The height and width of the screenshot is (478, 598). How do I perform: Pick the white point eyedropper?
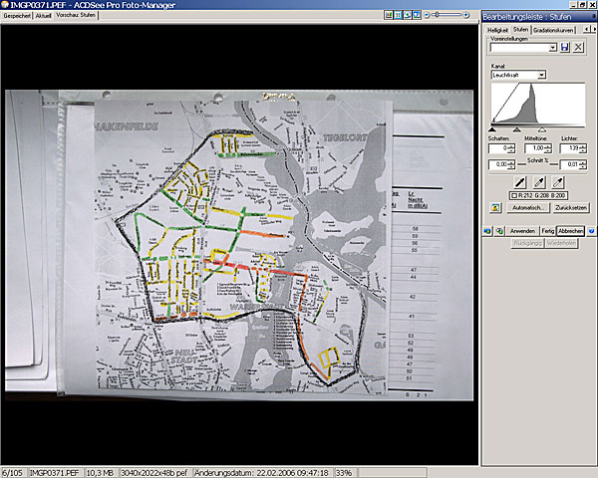[x=556, y=182]
